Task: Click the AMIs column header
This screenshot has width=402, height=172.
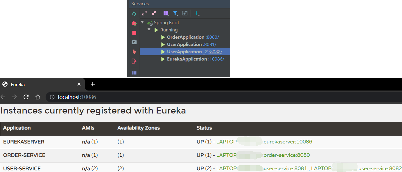Action: click(x=88, y=128)
